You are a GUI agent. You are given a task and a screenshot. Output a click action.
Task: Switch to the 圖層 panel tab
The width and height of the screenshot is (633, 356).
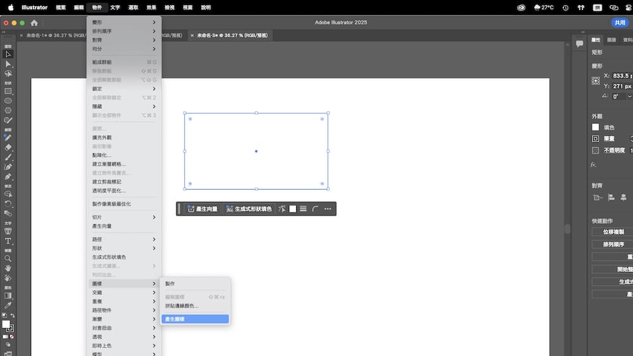(611, 40)
